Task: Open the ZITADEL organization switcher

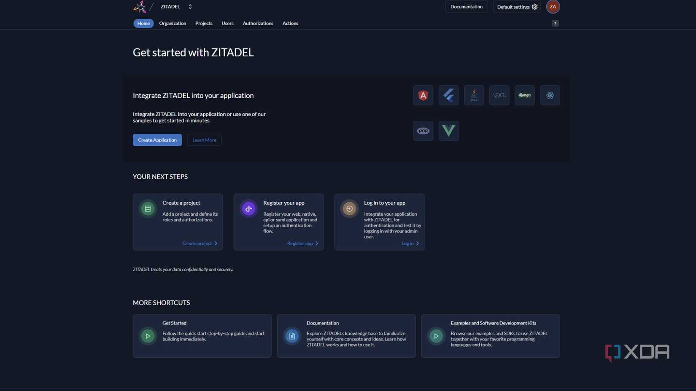Action: [176, 6]
